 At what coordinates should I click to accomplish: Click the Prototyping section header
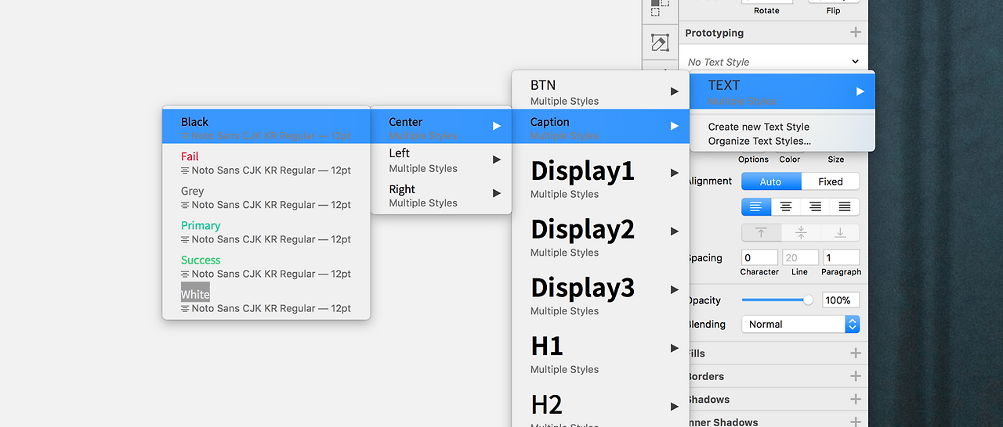click(714, 33)
